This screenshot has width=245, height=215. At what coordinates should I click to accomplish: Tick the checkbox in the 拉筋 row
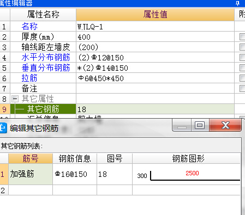point(242,78)
